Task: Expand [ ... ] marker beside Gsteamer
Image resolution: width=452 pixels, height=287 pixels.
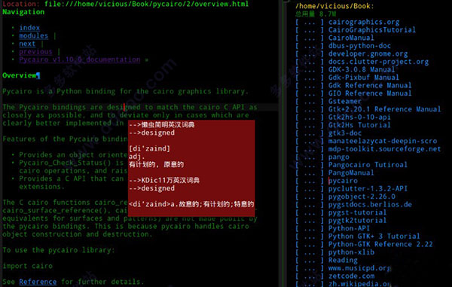Action: click(x=310, y=102)
